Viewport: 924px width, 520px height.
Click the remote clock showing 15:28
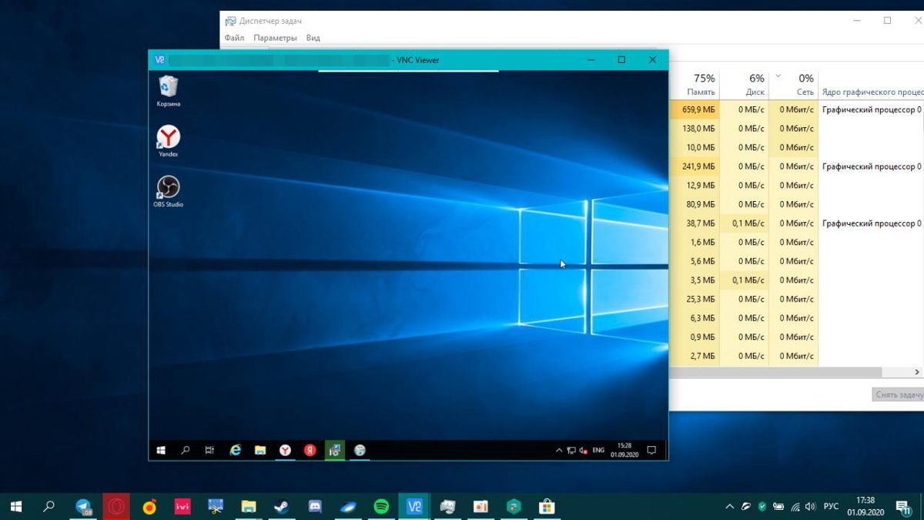click(x=624, y=450)
